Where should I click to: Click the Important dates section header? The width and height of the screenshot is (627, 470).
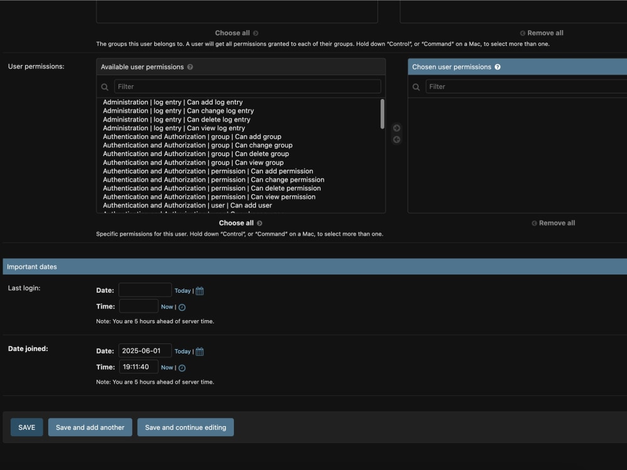pyautogui.click(x=315, y=266)
